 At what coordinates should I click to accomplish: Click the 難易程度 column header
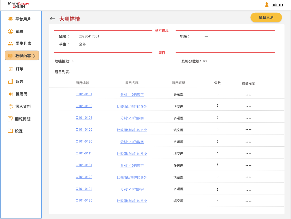pyautogui.click(x=248, y=83)
